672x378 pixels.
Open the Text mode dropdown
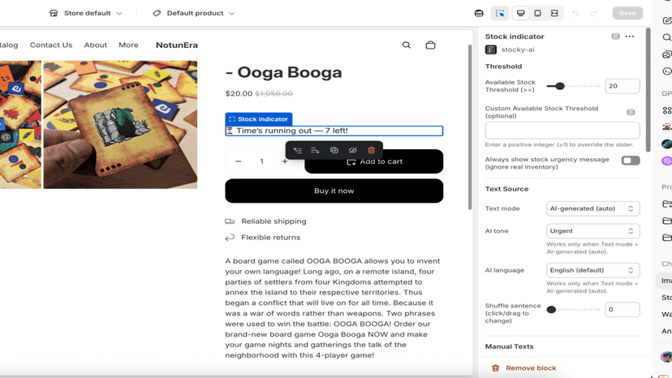coord(592,208)
